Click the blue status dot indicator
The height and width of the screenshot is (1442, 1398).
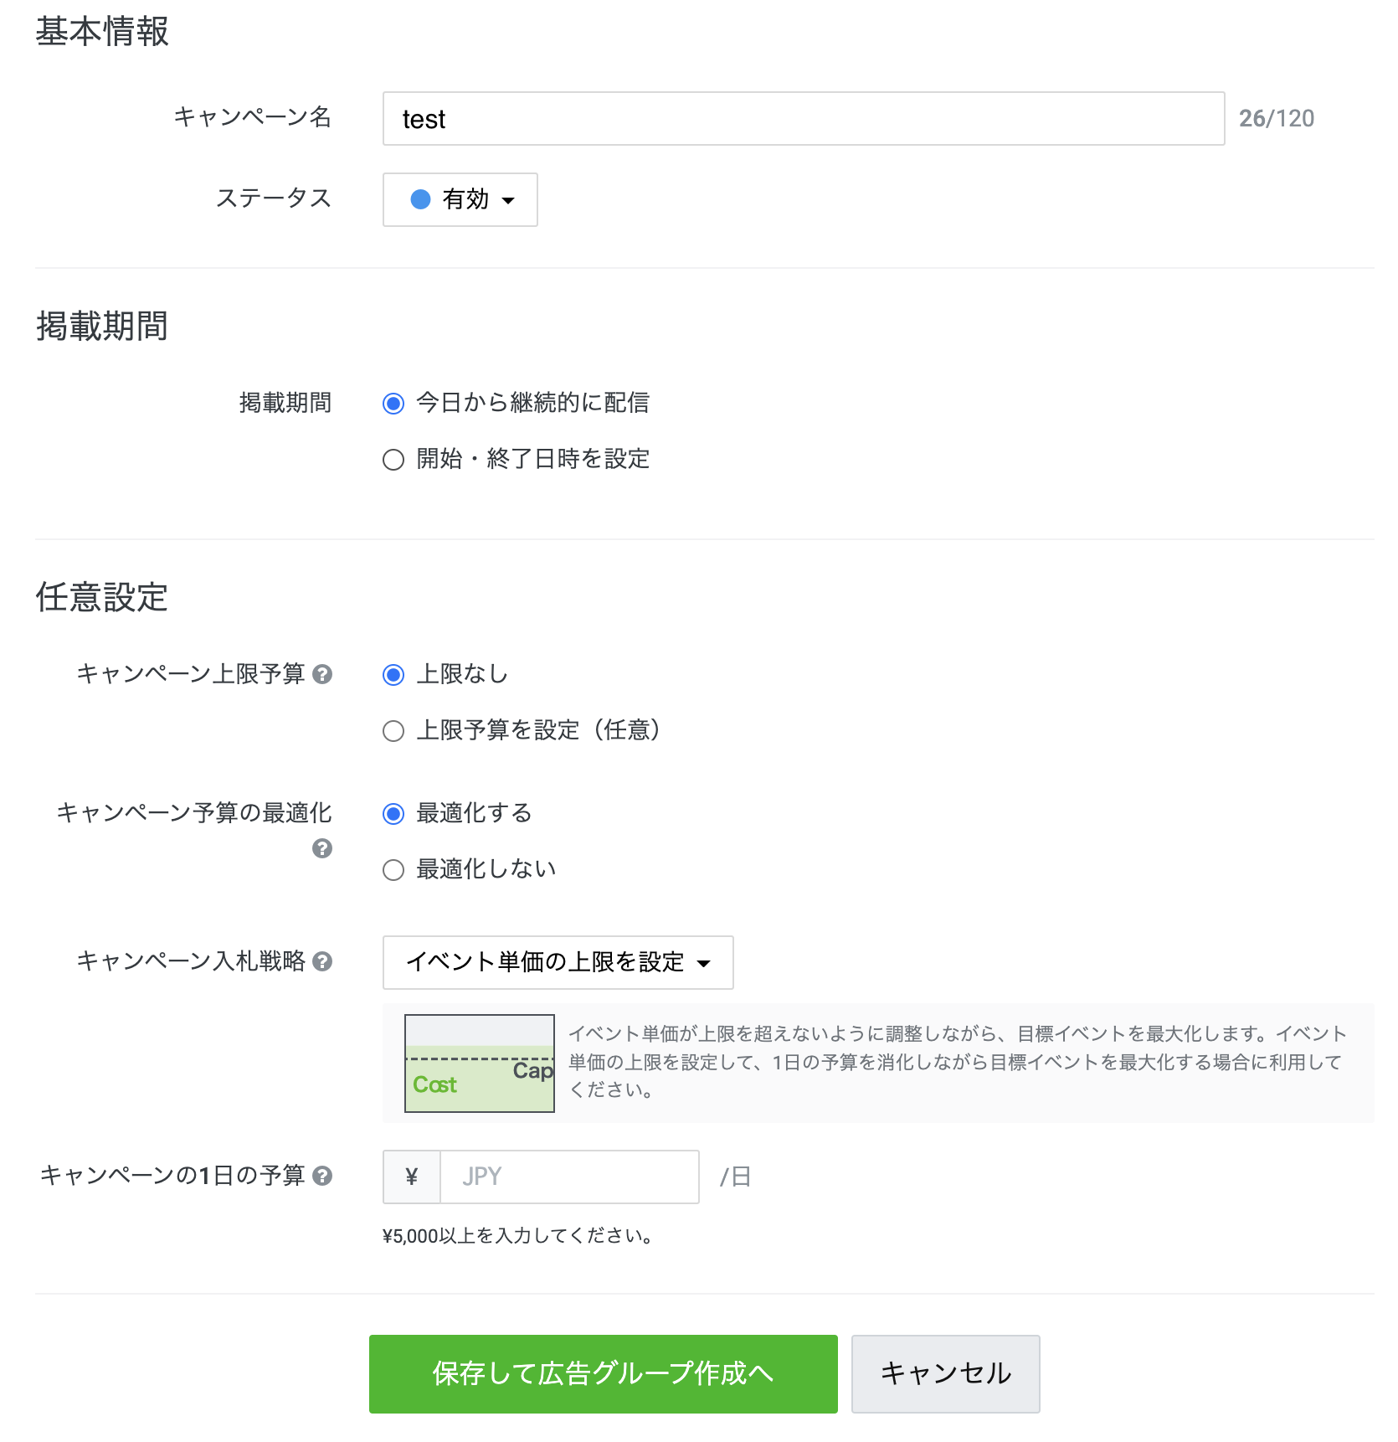(420, 199)
